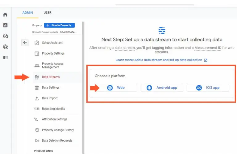This screenshot has width=237, height=158.
Task: Click the Property Change History clock icon
Action: [x=37, y=130]
